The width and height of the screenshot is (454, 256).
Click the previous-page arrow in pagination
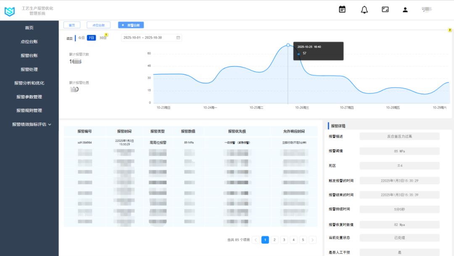(x=256, y=239)
